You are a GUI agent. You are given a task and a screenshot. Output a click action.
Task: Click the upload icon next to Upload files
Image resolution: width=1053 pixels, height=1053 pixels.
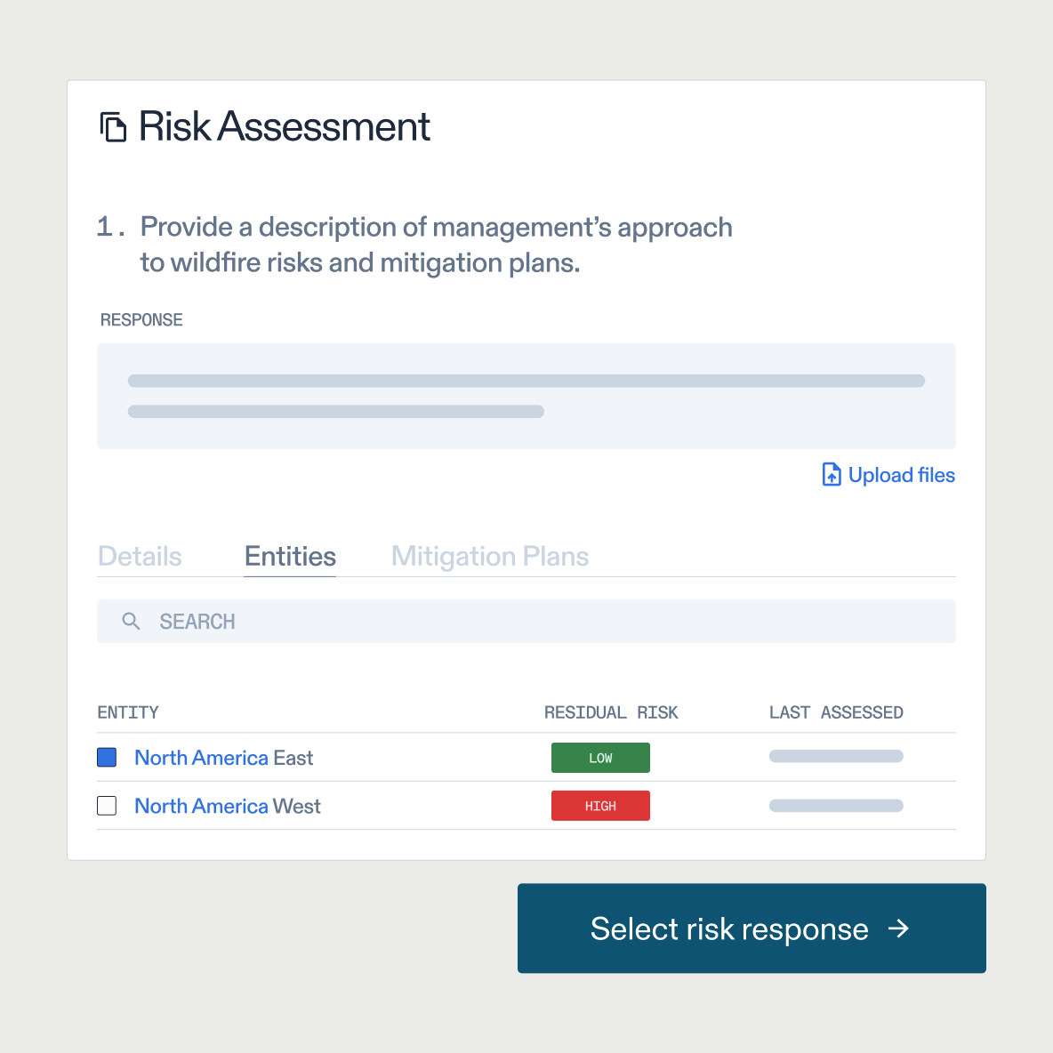click(x=831, y=474)
